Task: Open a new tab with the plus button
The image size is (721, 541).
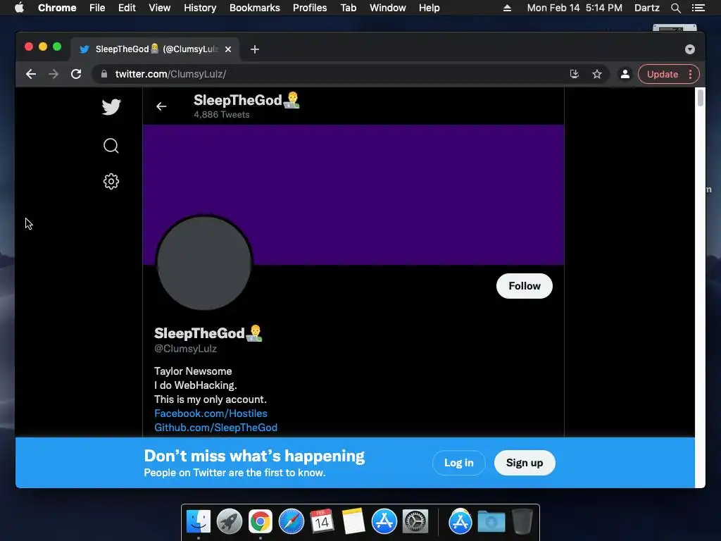Action: tap(255, 49)
